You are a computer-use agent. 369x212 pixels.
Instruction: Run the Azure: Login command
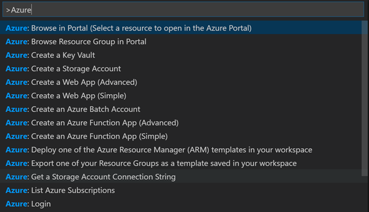pos(180,204)
